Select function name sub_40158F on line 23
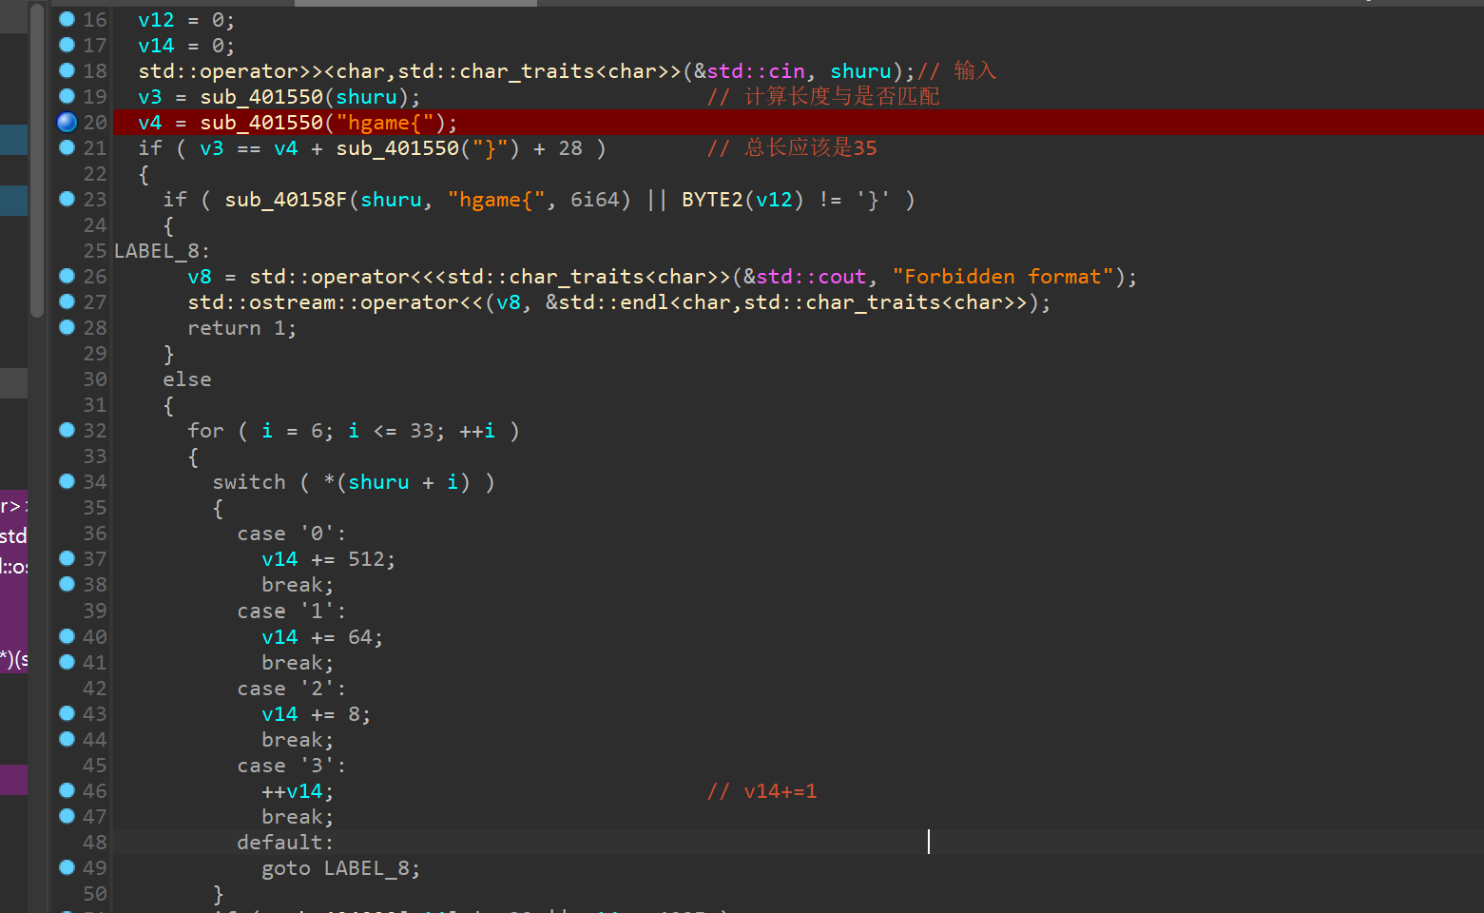Image resolution: width=1484 pixels, height=913 pixels. 285,200
